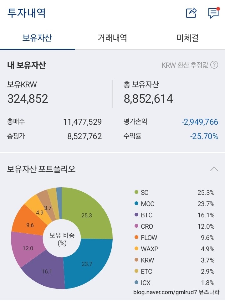225x301 pixels.
Task: Collapse the 보유자산 포트폴리오 section
Action: tap(214, 169)
